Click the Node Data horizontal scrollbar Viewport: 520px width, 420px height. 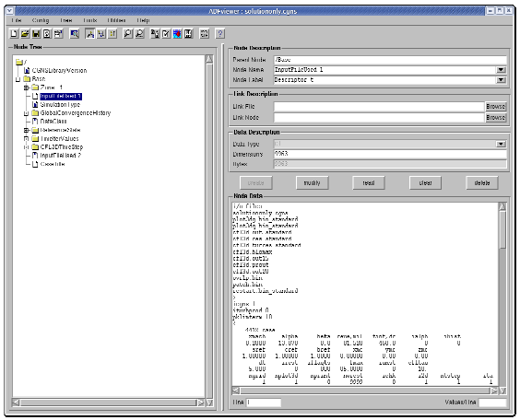click(x=365, y=391)
